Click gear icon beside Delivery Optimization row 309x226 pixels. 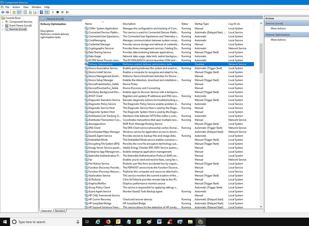coord(86,64)
